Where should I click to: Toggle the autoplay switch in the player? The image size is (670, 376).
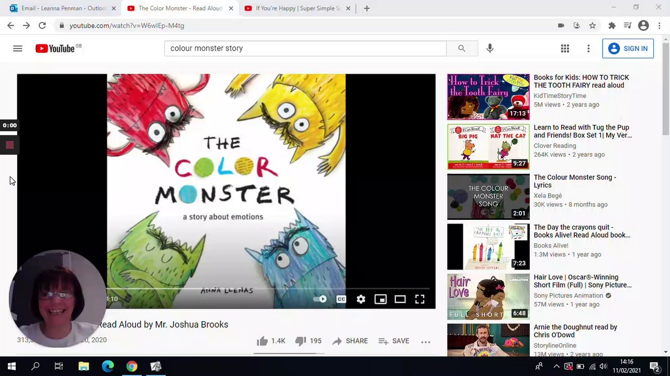click(x=320, y=299)
